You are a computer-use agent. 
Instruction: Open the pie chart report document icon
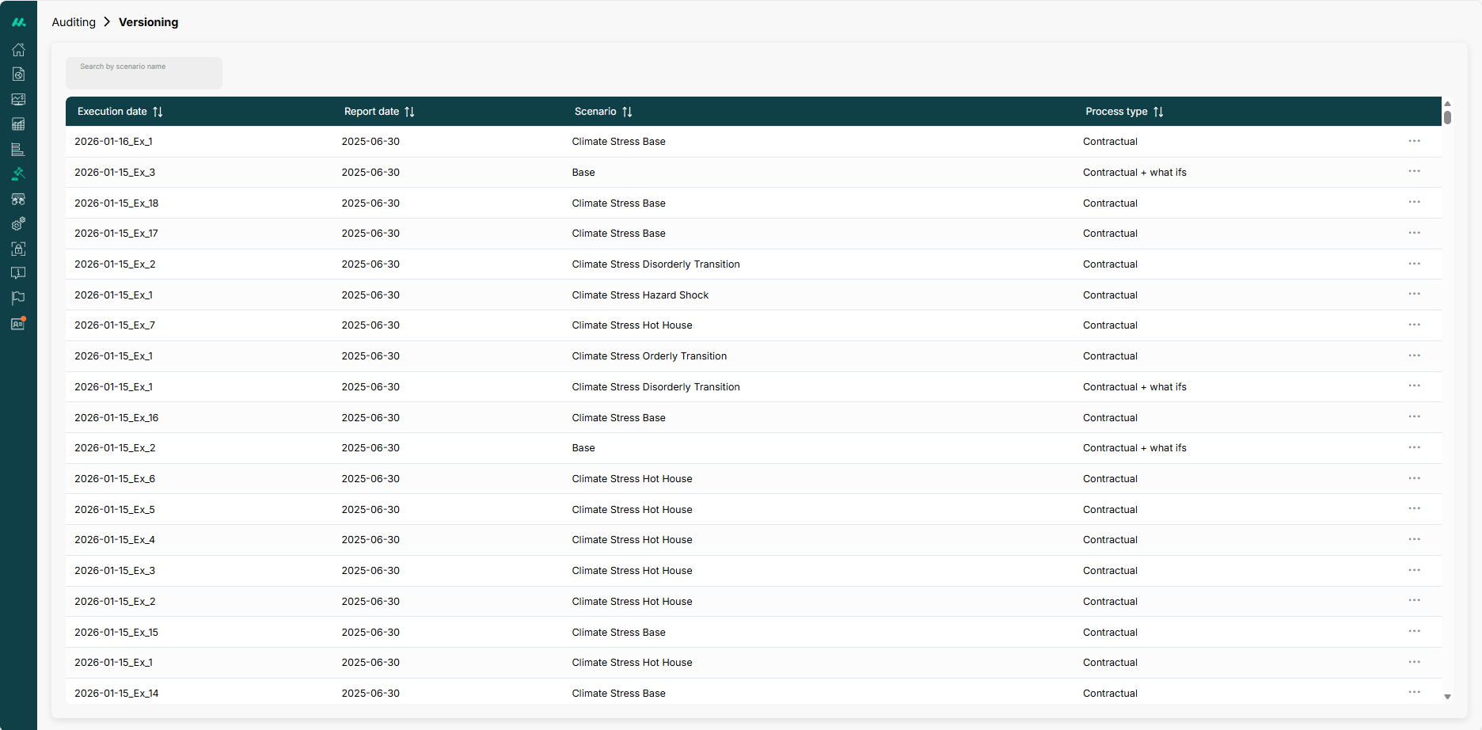pyautogui.click(x=18, y=74)
